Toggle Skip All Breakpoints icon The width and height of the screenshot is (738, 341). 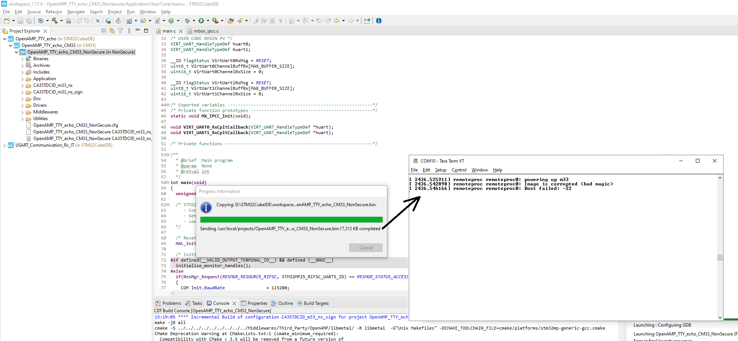98,21
